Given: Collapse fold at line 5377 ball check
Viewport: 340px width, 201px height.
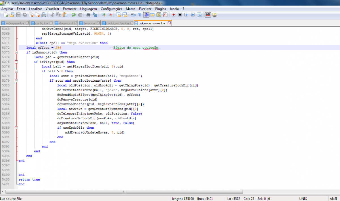Looking at the screenshot, I should point(16,71).
